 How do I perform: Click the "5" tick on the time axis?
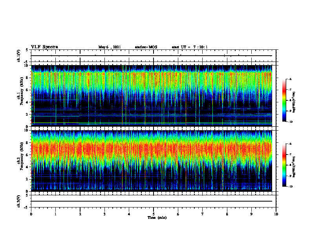(154, 214)
